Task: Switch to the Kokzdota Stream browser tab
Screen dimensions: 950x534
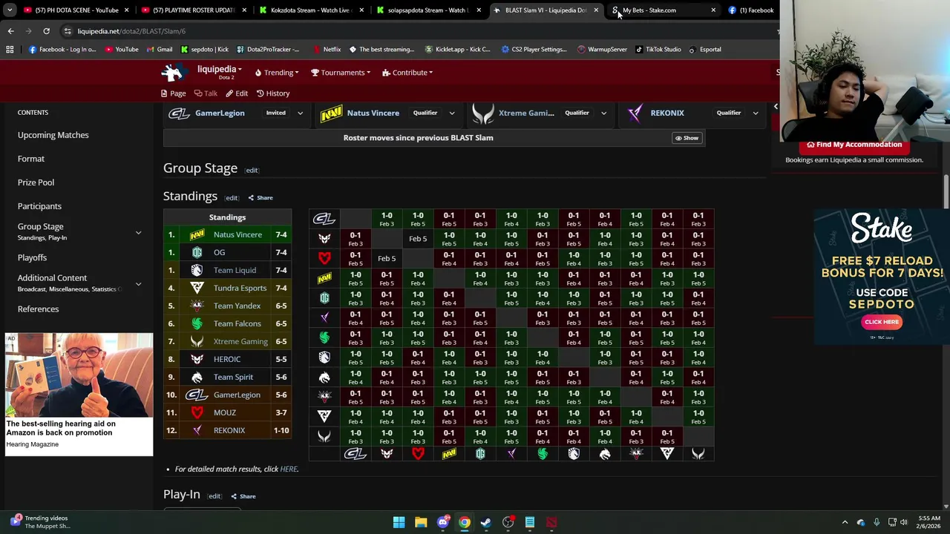Action: [311, 10]
